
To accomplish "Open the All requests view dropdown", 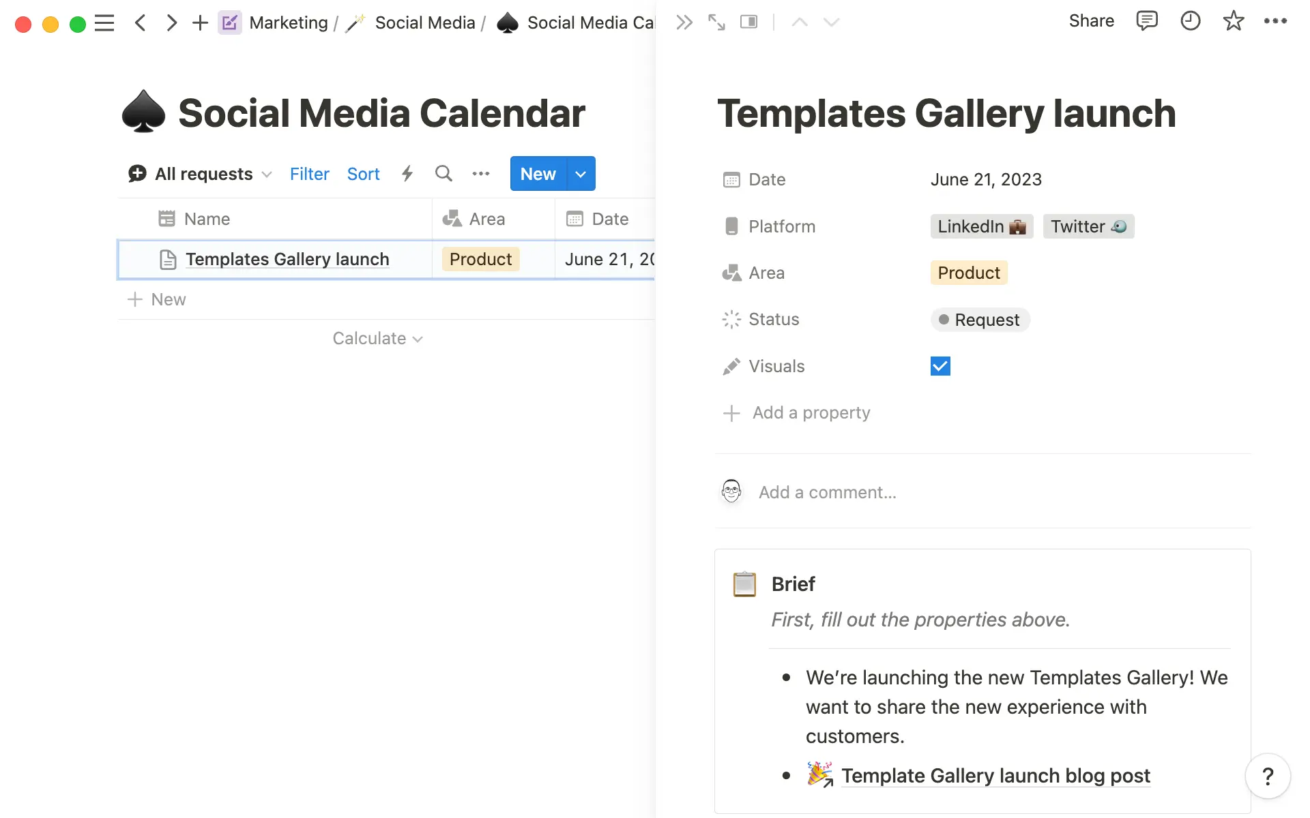I will click(203, 174).
